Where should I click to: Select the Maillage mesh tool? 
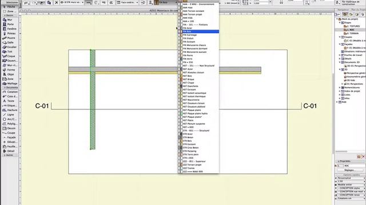[9, 84]
